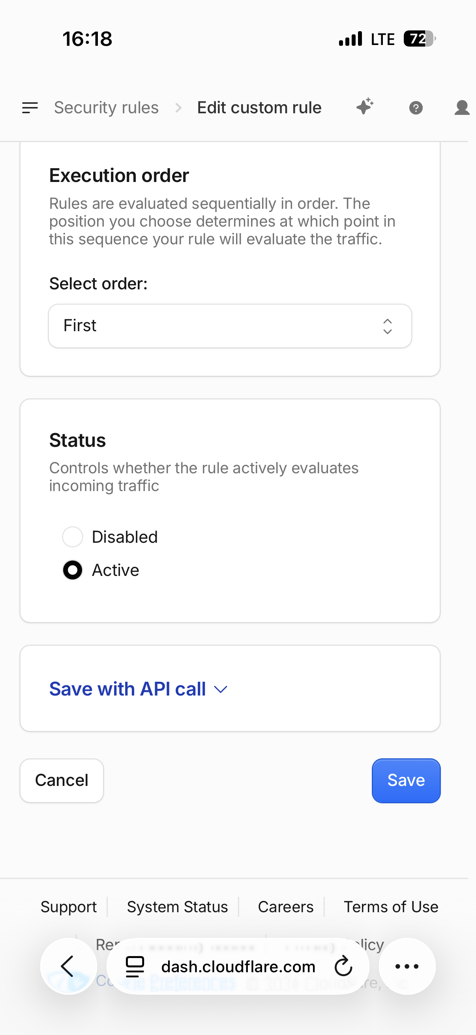The width and height of the screenshot is (476, 1035).
Task: Tap the browser back arrow
Action: (x=68, y=966)
